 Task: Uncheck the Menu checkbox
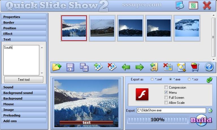coord(166,92)
